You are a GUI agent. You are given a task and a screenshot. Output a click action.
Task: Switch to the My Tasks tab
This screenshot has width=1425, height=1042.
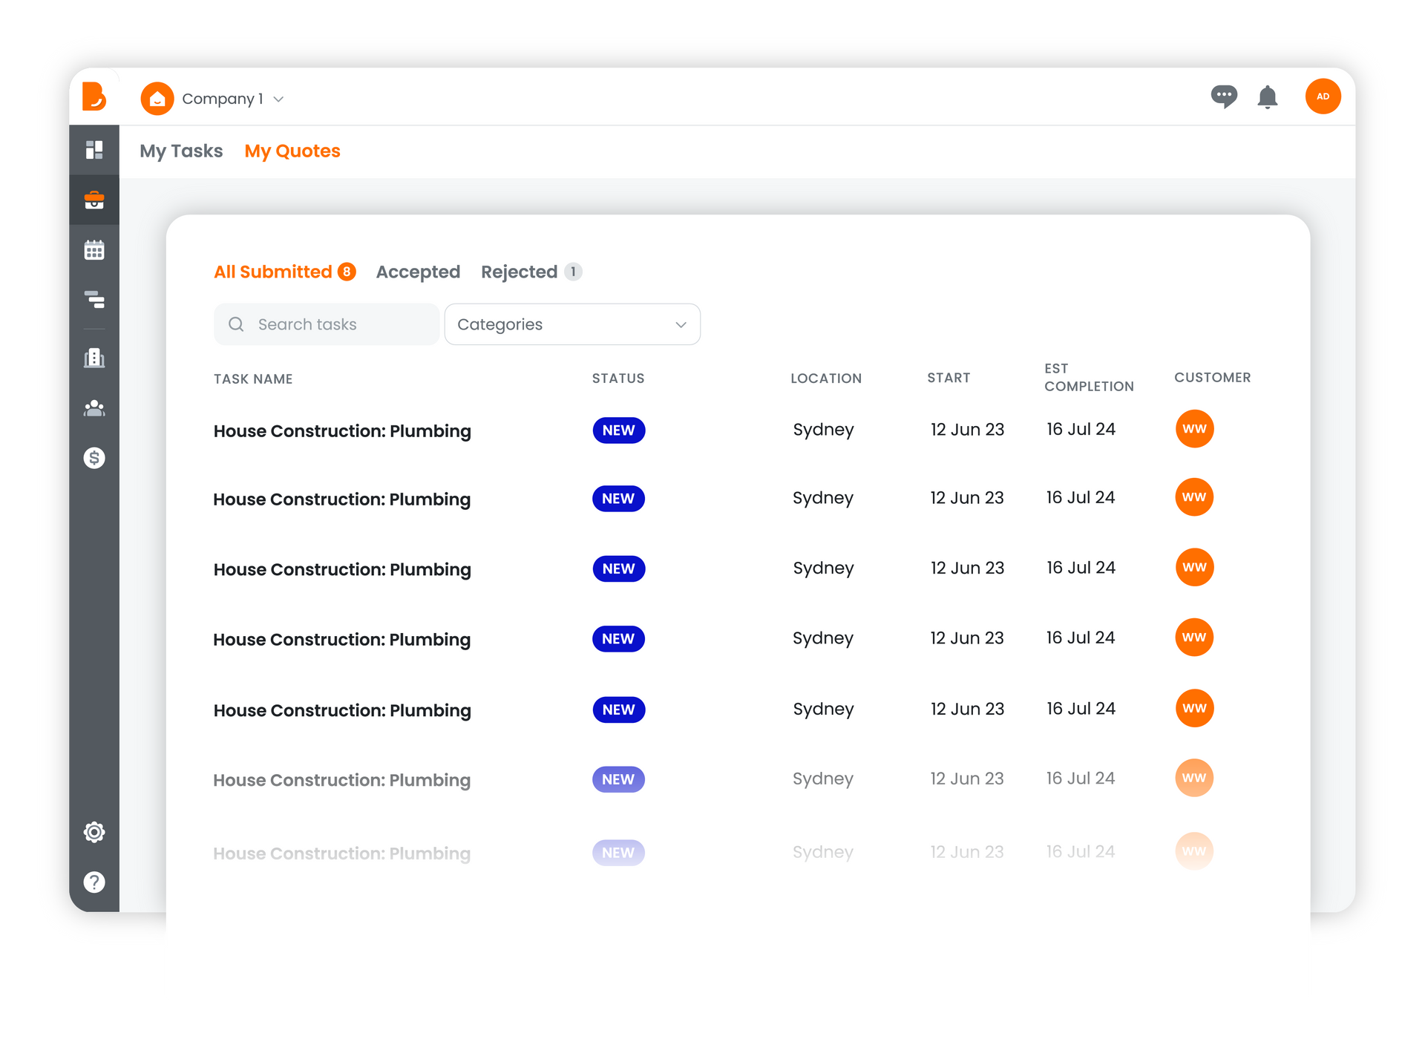(x=180, y=151)
